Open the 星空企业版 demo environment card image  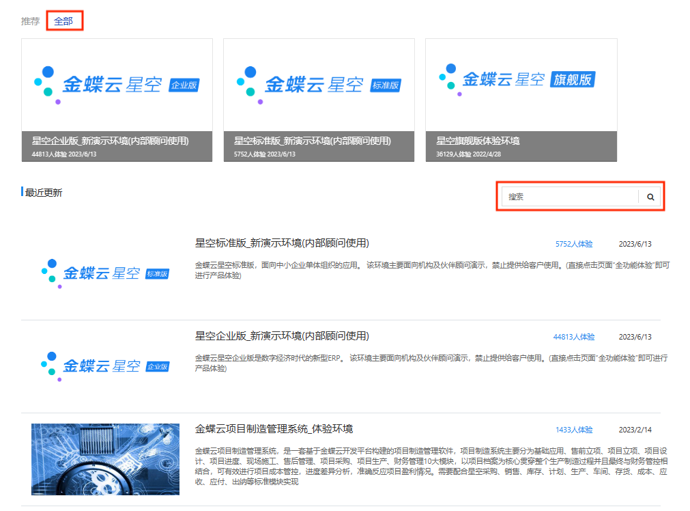[117, 85]
